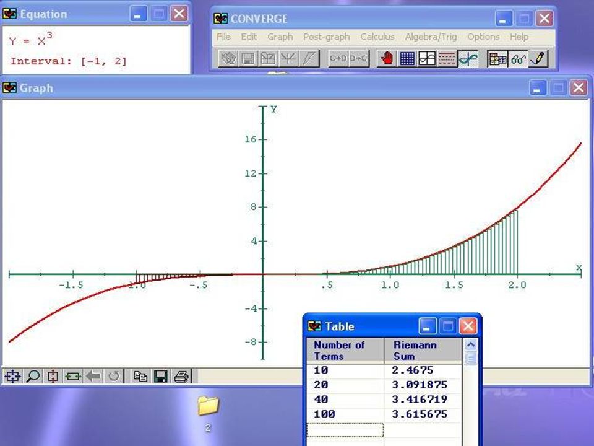Toggle the blue grid icon in CONVERGE toolbar
This screenshot has height=446, width=594.
click(x=407, y=59)
